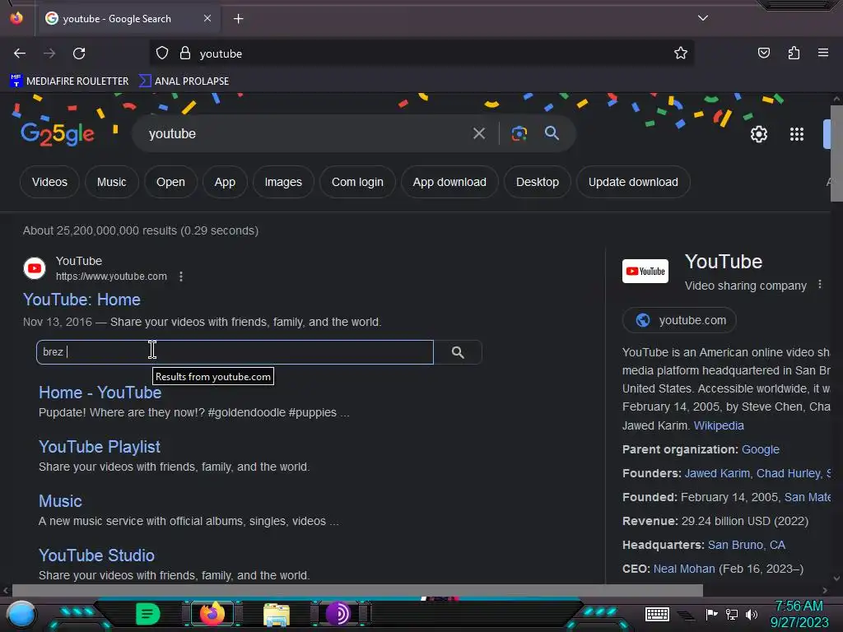Image resolution: width=843 pixels, height=632 pixels.
Task: Open more options dots beside youtube.com URL
Action: [x=181, y=276]
